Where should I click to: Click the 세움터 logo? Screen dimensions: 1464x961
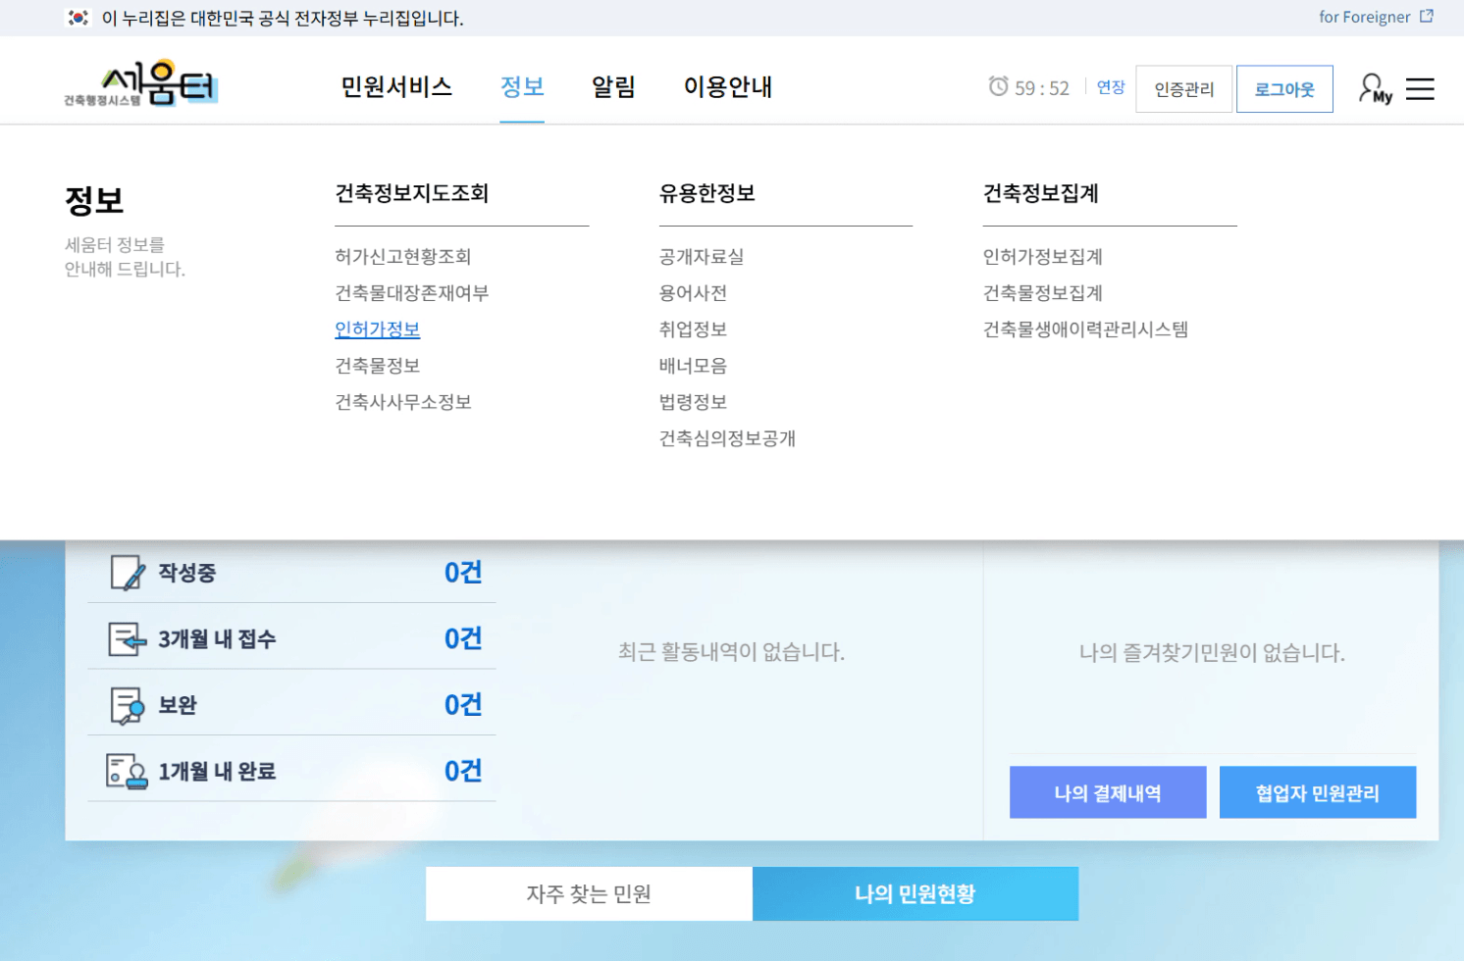(141, 83)
